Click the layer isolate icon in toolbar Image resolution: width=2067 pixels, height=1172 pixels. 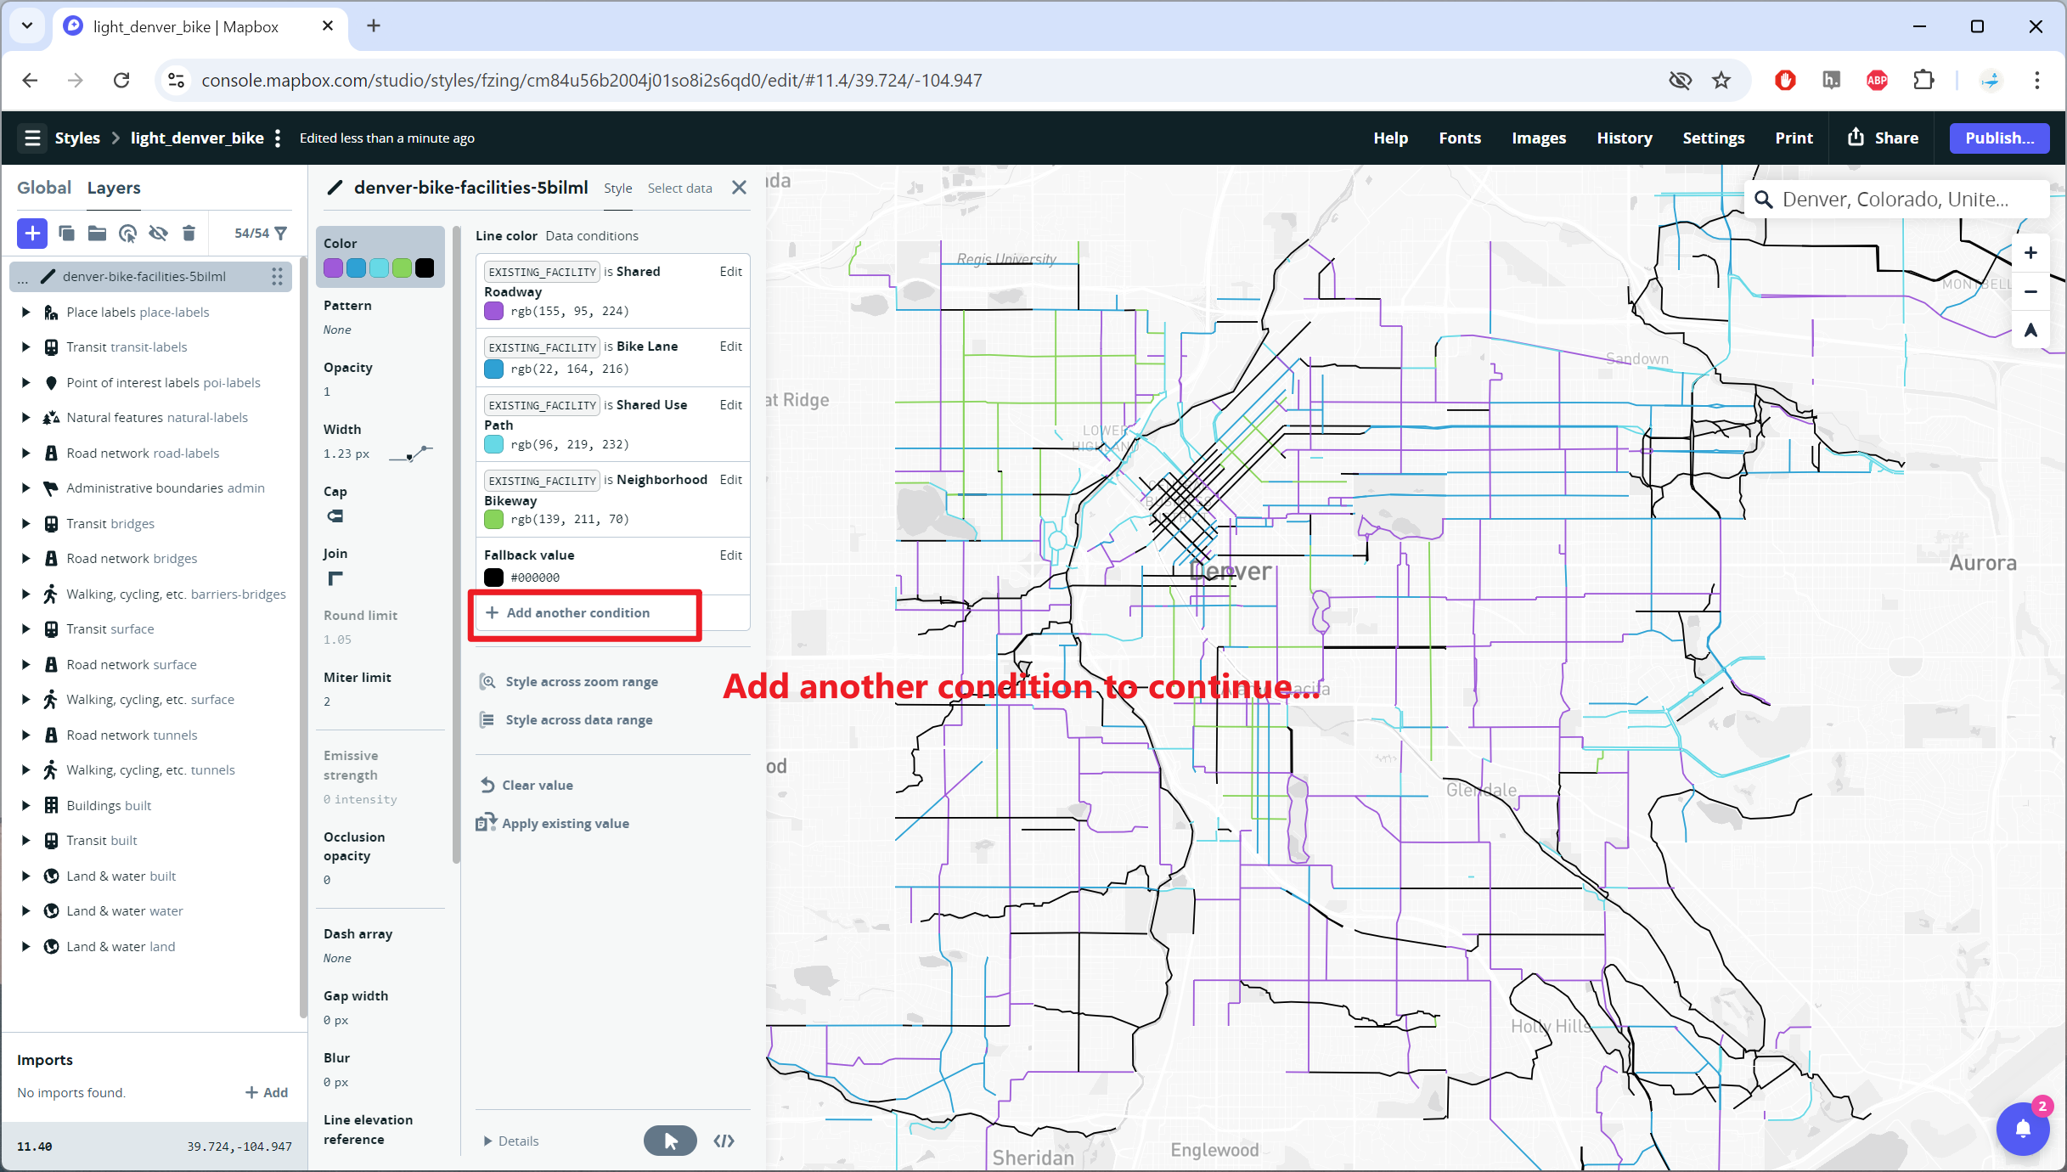127,233
